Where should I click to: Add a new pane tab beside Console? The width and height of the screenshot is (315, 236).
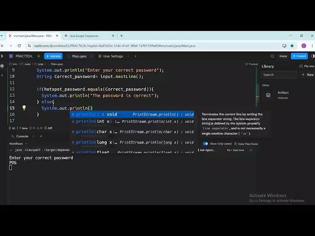point(41,136)
